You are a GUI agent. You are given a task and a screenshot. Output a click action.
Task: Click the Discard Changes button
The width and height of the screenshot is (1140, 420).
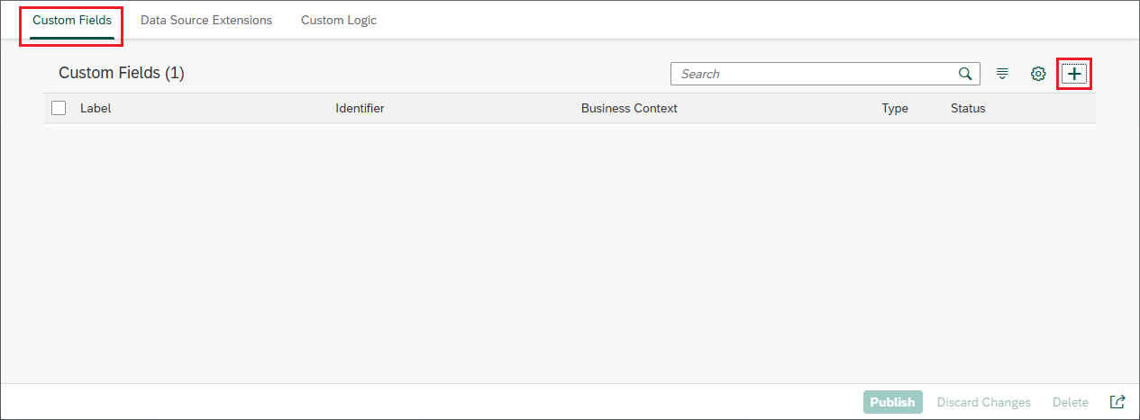[x=983, y=402]
